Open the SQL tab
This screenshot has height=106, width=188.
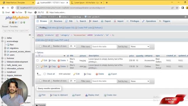69,21
